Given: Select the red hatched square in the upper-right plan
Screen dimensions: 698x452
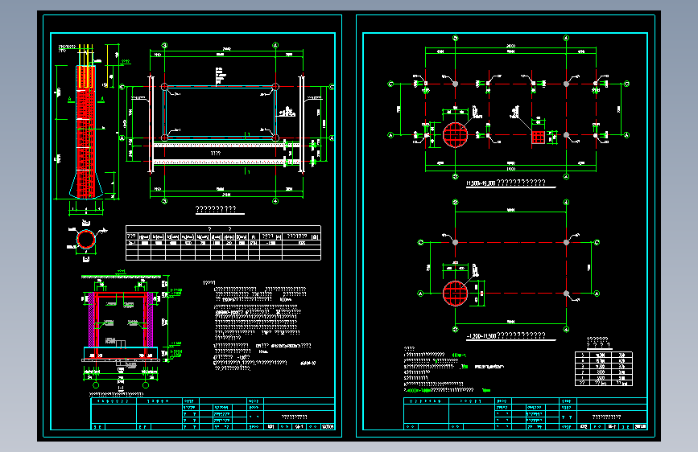Looking at the screenshot, I should coord(538,137).
